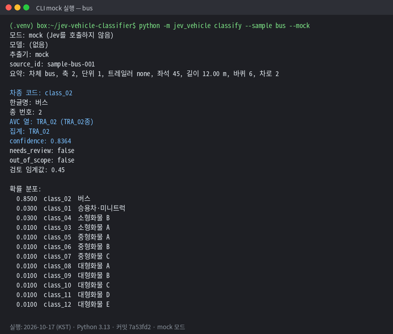This screenshot has height=334, width=393.
Task: Click the class_04 소형화물 B row
Action: [63, 218]
